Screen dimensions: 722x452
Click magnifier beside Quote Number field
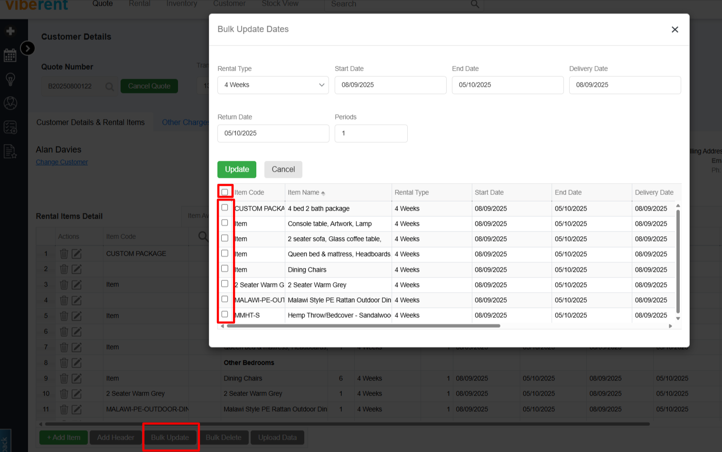pos(109,86)
